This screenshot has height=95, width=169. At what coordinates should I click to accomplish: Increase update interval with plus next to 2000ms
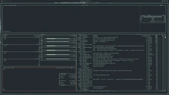pos(164,5)
